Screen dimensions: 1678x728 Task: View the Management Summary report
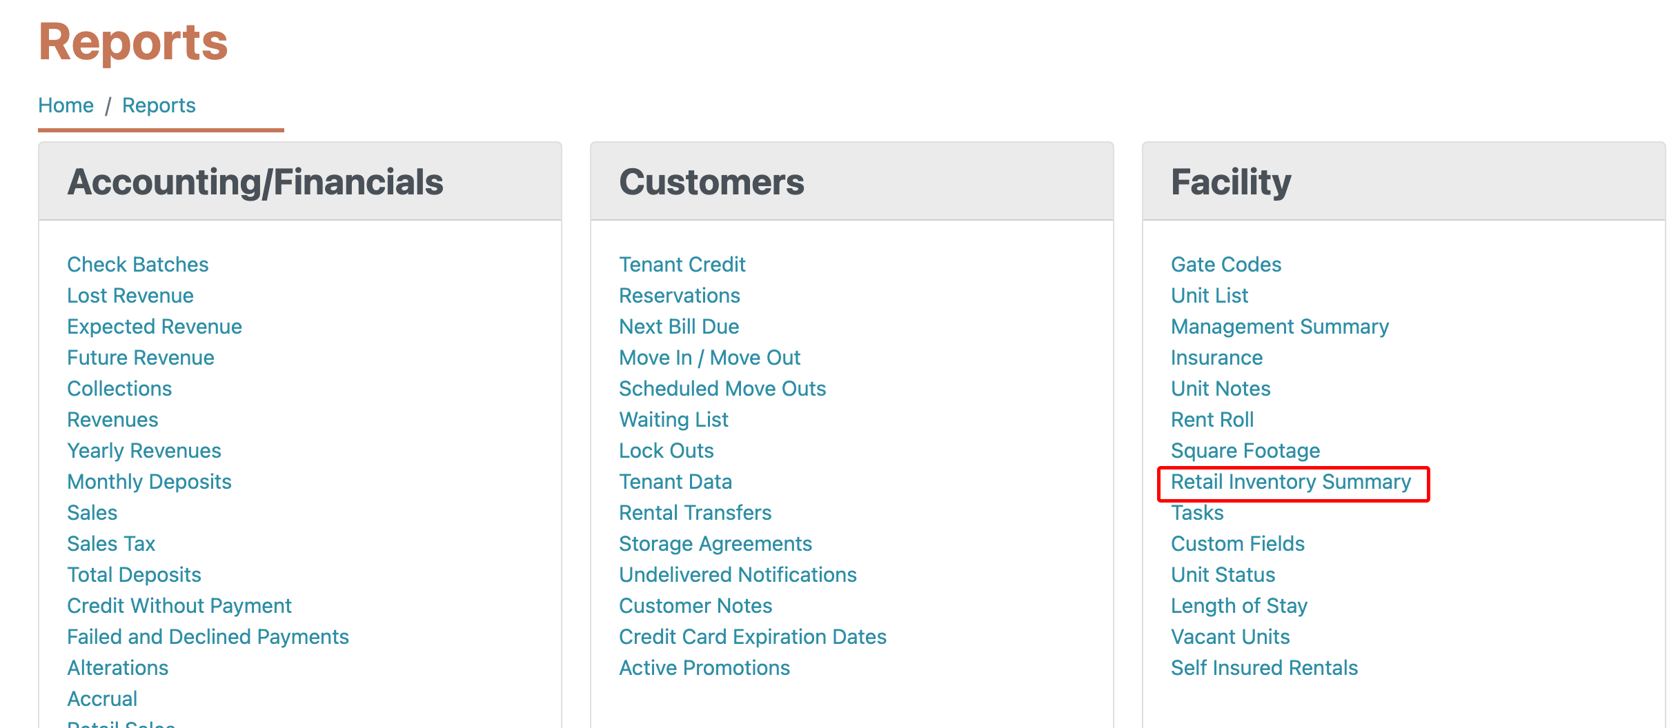1279,327
